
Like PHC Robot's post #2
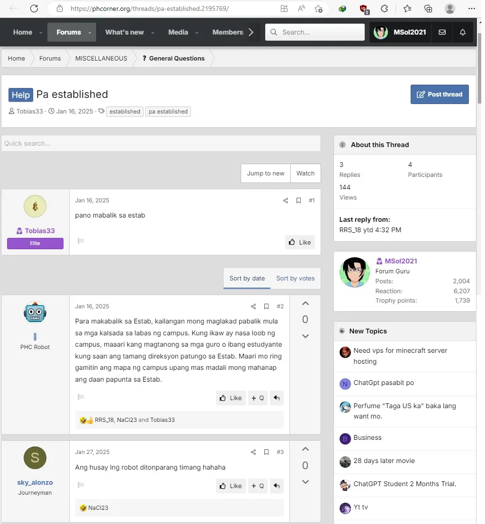(231, 398)
